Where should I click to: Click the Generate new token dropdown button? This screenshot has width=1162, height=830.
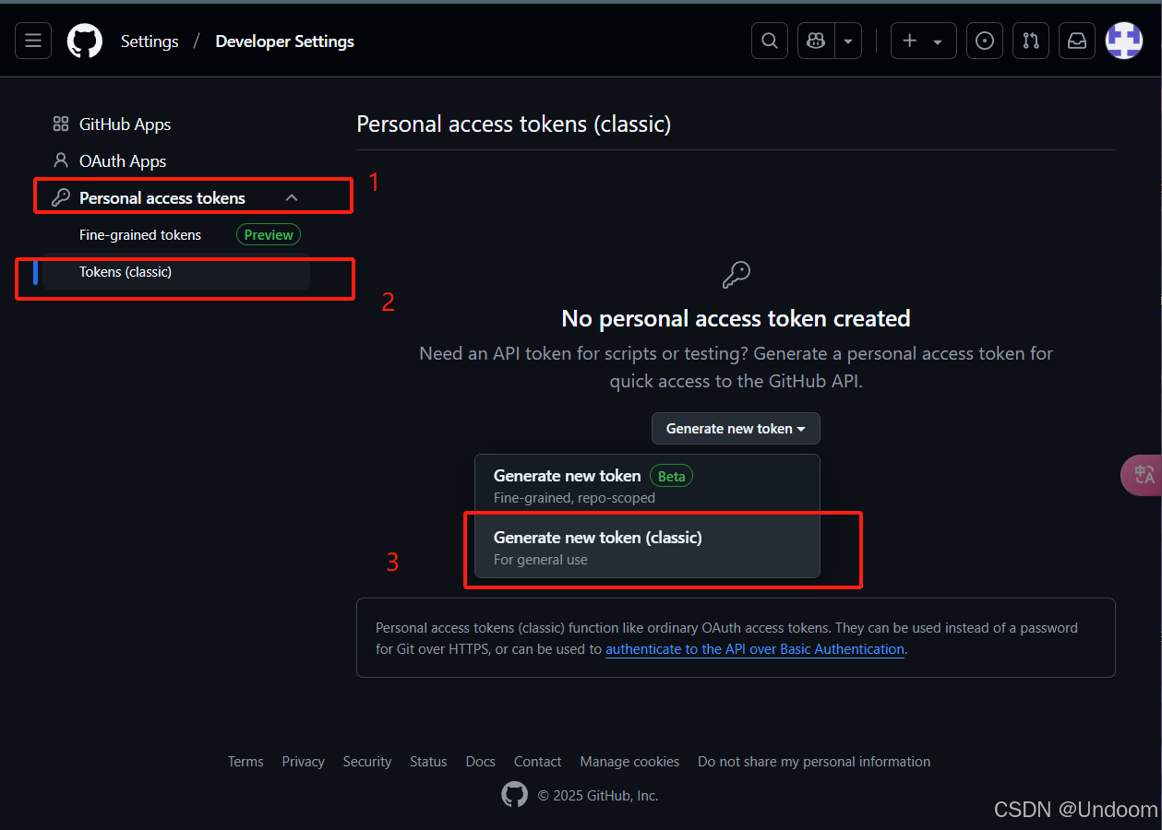point(736,429)
